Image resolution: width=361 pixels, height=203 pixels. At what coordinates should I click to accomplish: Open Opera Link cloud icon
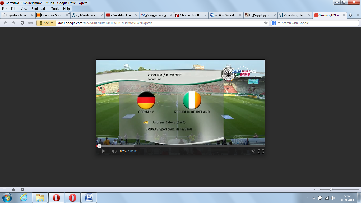13,190
